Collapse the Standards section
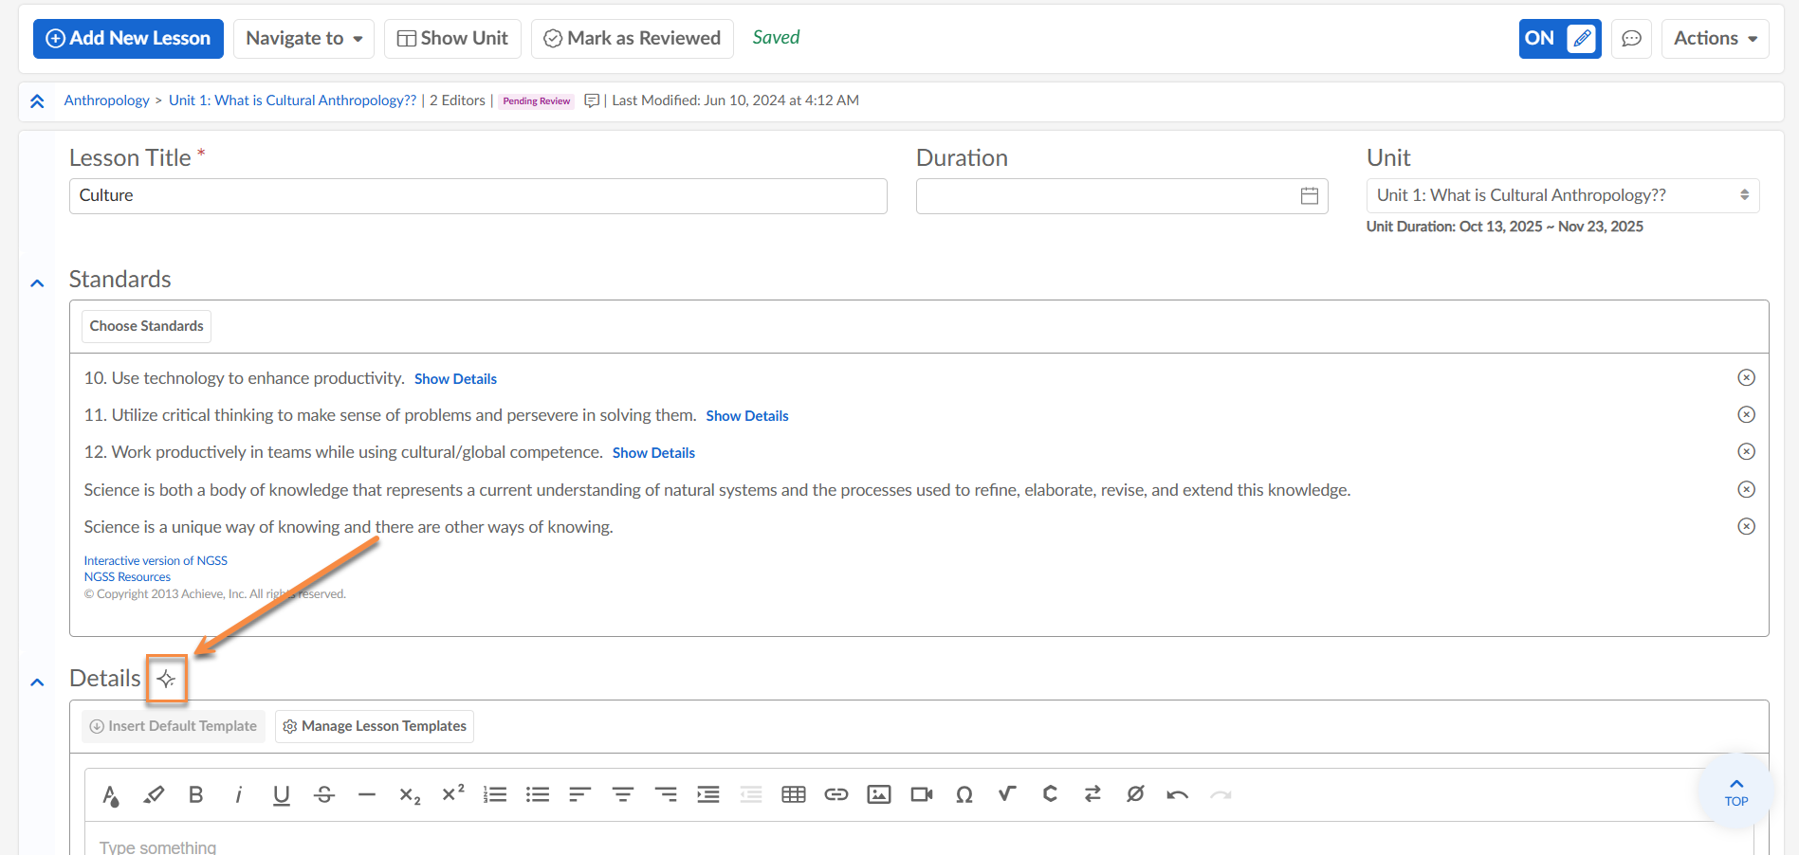 [37, 282]
